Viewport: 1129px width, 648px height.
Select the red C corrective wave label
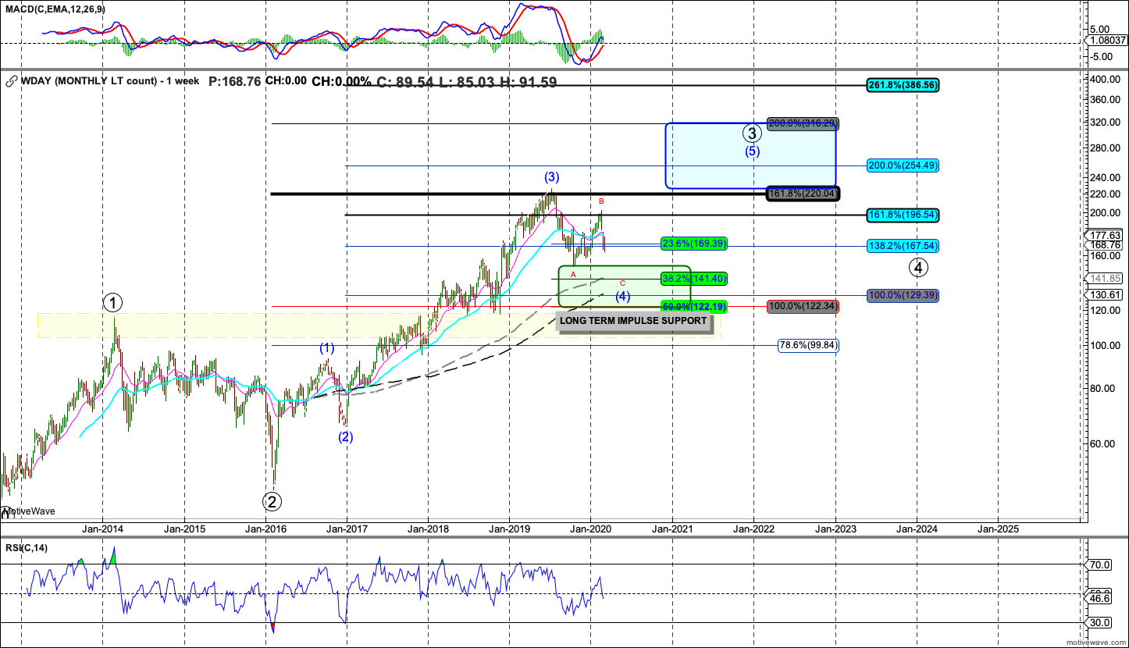pyautogui.click(x=622, y=283)
